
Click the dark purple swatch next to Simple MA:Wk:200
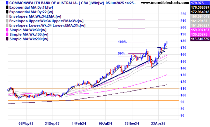click(7, 39)
